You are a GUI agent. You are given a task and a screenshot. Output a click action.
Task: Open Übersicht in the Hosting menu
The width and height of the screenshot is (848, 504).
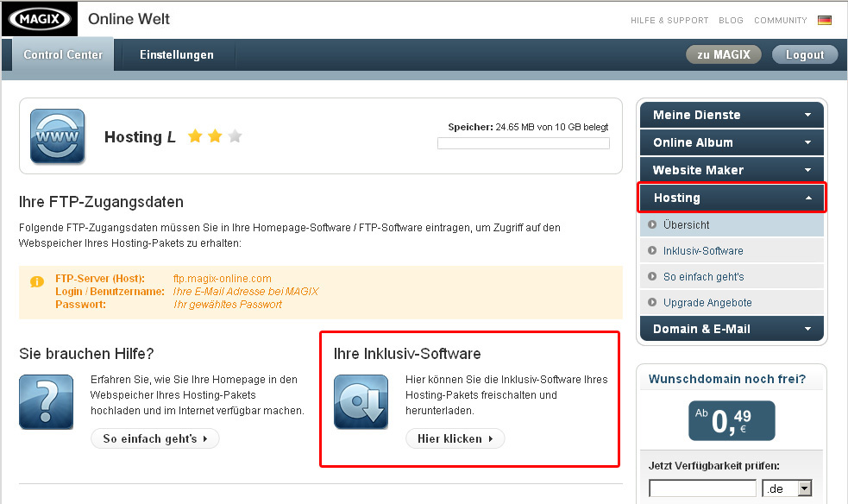point(732,224)
